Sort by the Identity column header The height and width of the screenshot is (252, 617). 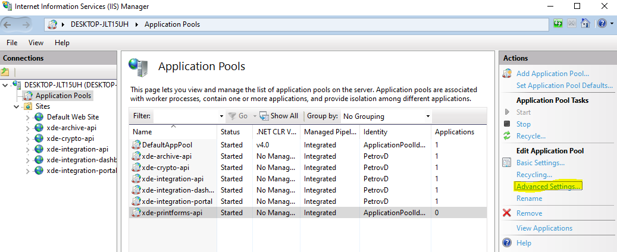pos(395,132)
